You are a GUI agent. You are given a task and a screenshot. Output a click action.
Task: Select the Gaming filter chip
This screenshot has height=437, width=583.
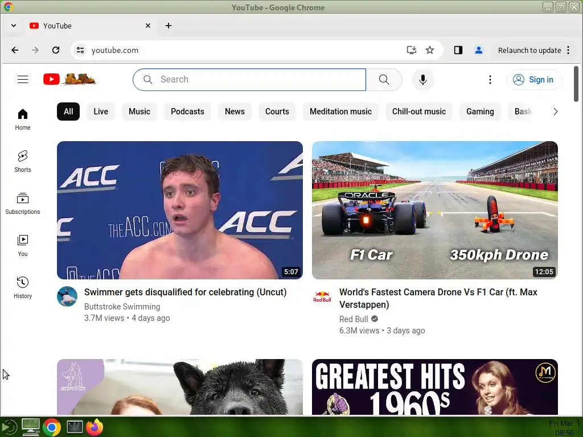(x=480, y=112)
